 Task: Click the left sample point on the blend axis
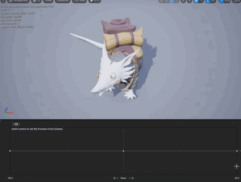point(10,151)
